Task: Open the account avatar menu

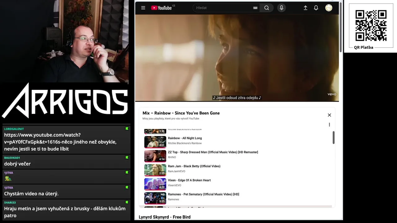Action: pyautogui.click(x=329, y=8)
